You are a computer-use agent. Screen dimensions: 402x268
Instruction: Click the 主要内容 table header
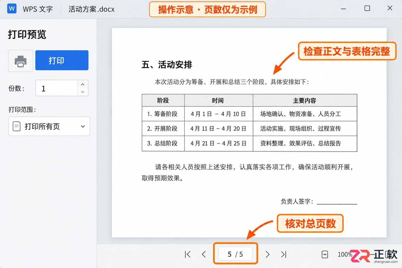305,100
